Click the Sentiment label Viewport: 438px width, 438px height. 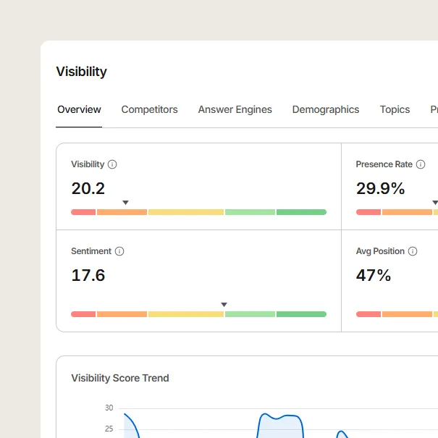[x=91, y=251]
